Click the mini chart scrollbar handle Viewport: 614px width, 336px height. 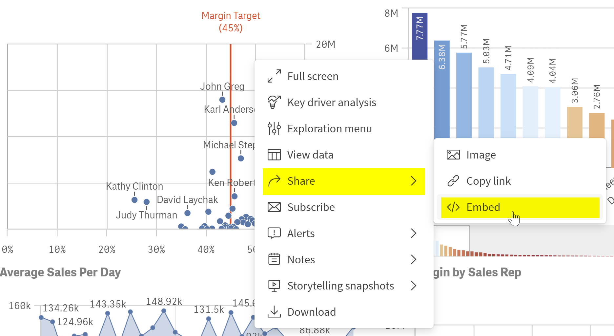[452, 241]
